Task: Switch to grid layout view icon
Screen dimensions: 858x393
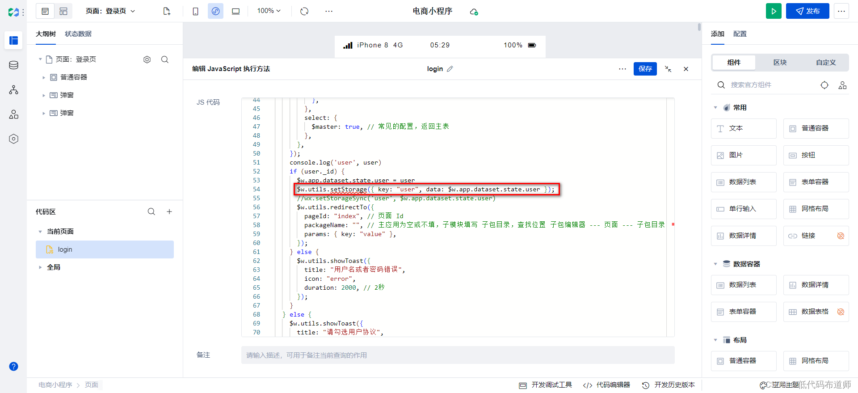Action: pos(63,11)
